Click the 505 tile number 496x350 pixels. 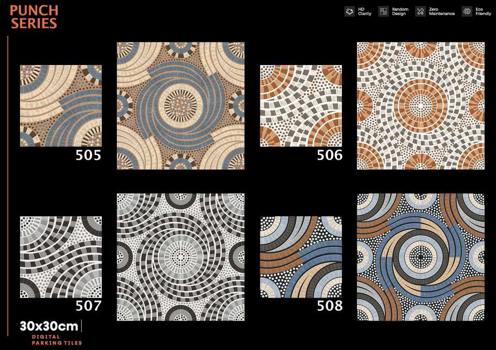(88, 155)
